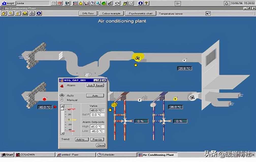
Task: Click the yellow bell icon in top toolbar
Action: (81, 3)
